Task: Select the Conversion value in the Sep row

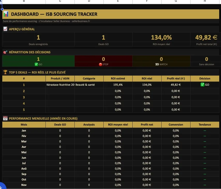Action: [x=176, y=174]
